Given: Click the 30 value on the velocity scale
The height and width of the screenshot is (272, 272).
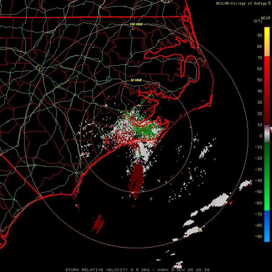Looking at the screenshot, I should tap(260, 102).
